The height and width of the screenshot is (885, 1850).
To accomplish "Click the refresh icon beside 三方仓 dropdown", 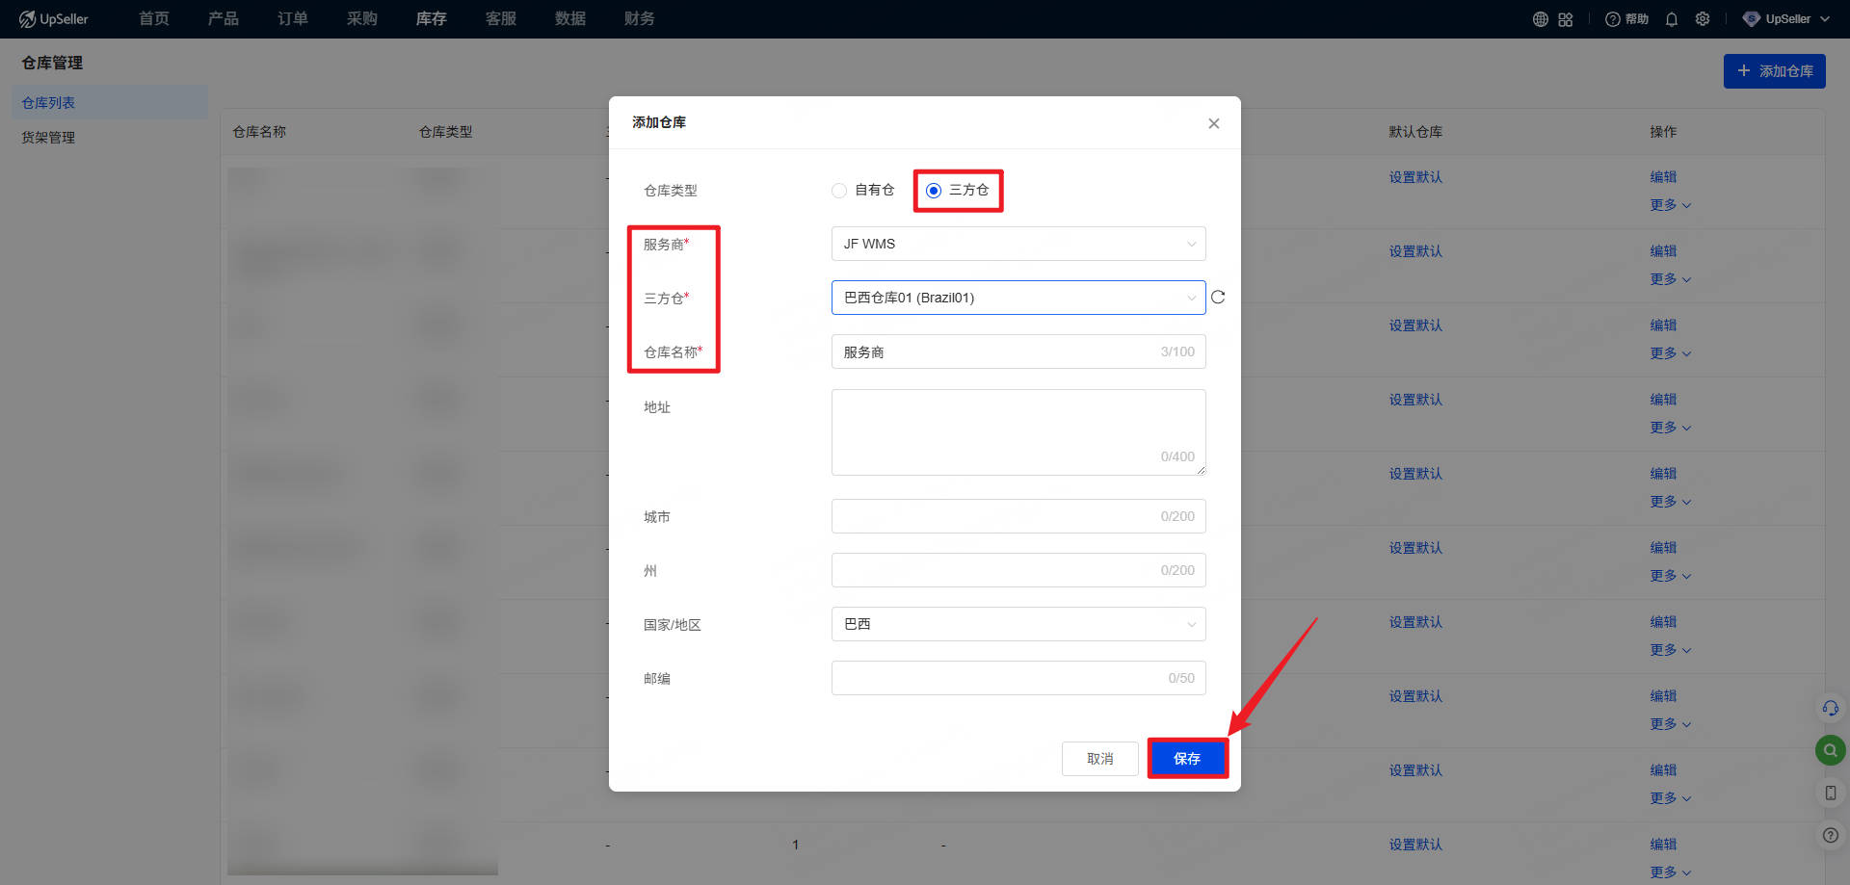I will click(1218, 298).
